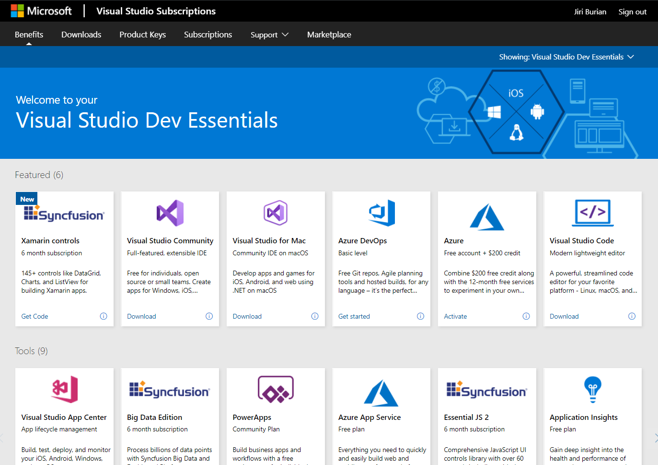The image size is (658, 465).
Task: Click Syncfusion logo on Big Data Edition card
Action: point(170,390)
